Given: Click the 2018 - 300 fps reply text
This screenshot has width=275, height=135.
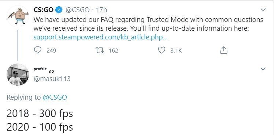Looking at the screenshot, I should tap(40, 113).
